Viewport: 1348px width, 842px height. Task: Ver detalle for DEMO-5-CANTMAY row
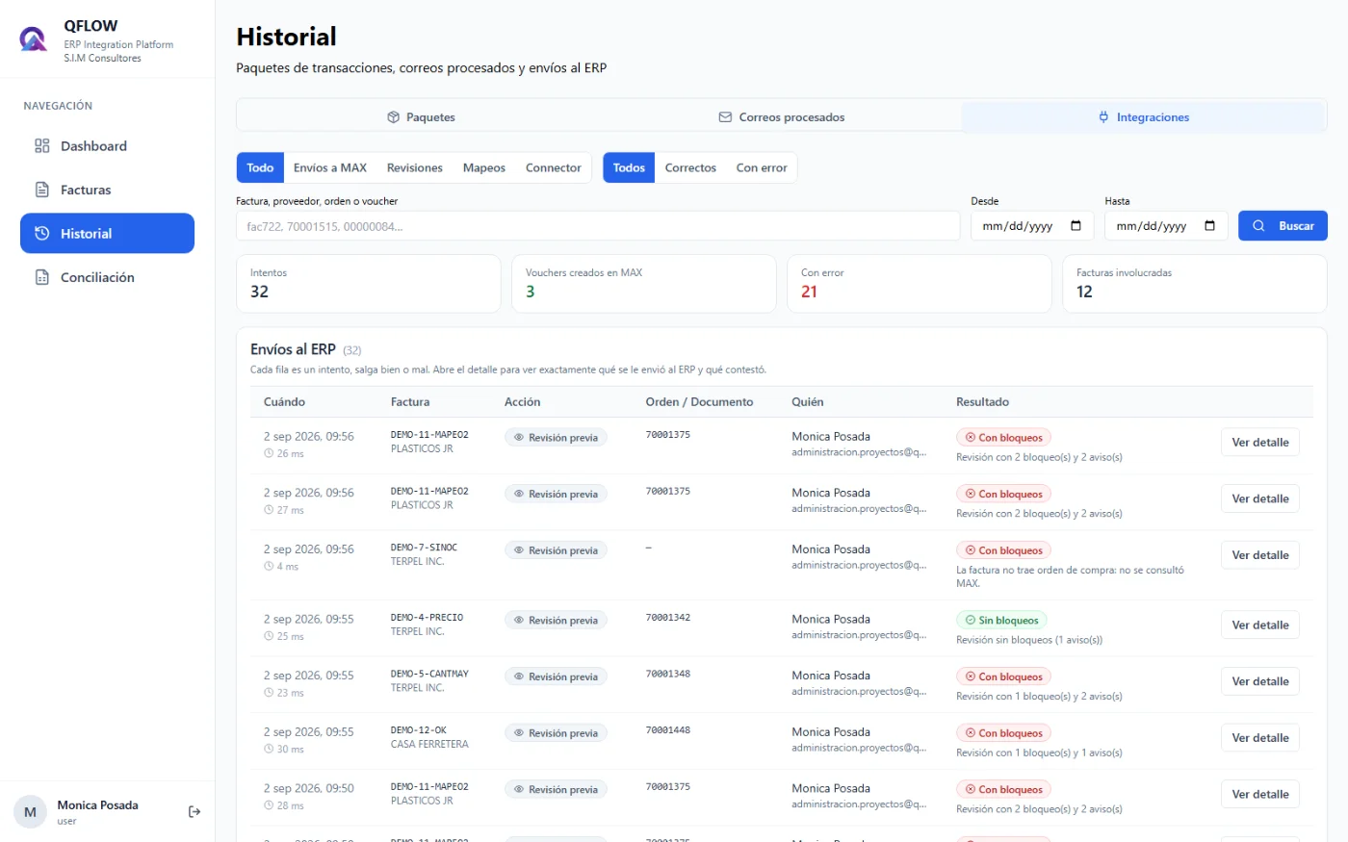(1260, 681)
